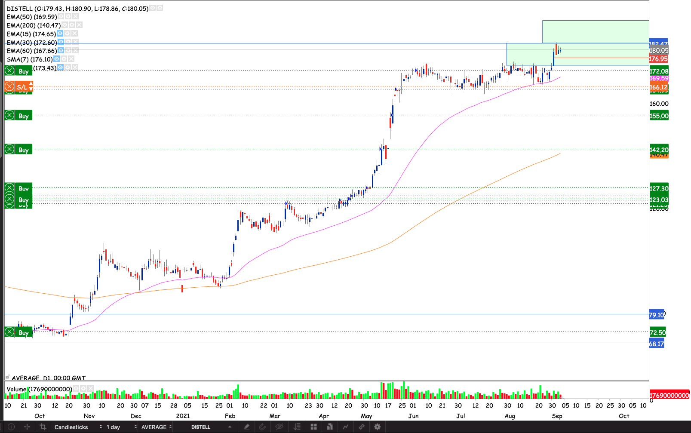Viewport: 691px width, 433px height.
Task: Click the info icon in bottom toolbar
Action: (11, 427)
